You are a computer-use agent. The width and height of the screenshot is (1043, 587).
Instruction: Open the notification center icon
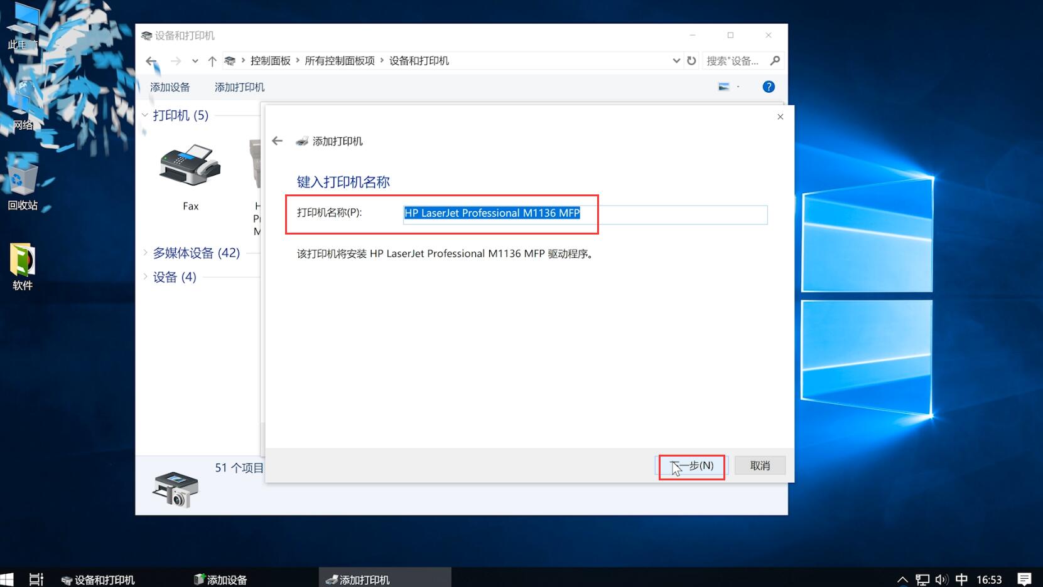[1024, 579]
